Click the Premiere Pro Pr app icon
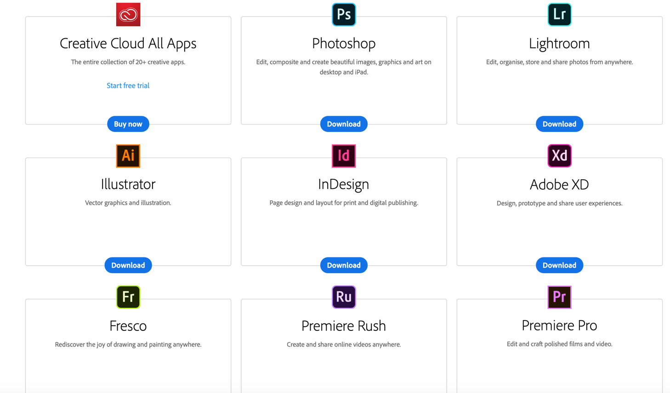The image size is (670, 393). tap(559, 297)
